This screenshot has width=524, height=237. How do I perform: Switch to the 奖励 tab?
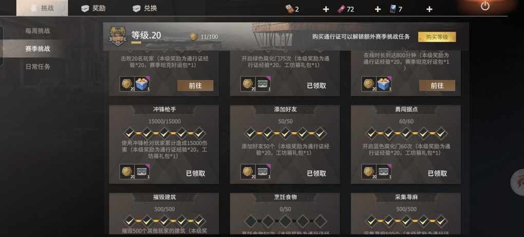[93, 8]
